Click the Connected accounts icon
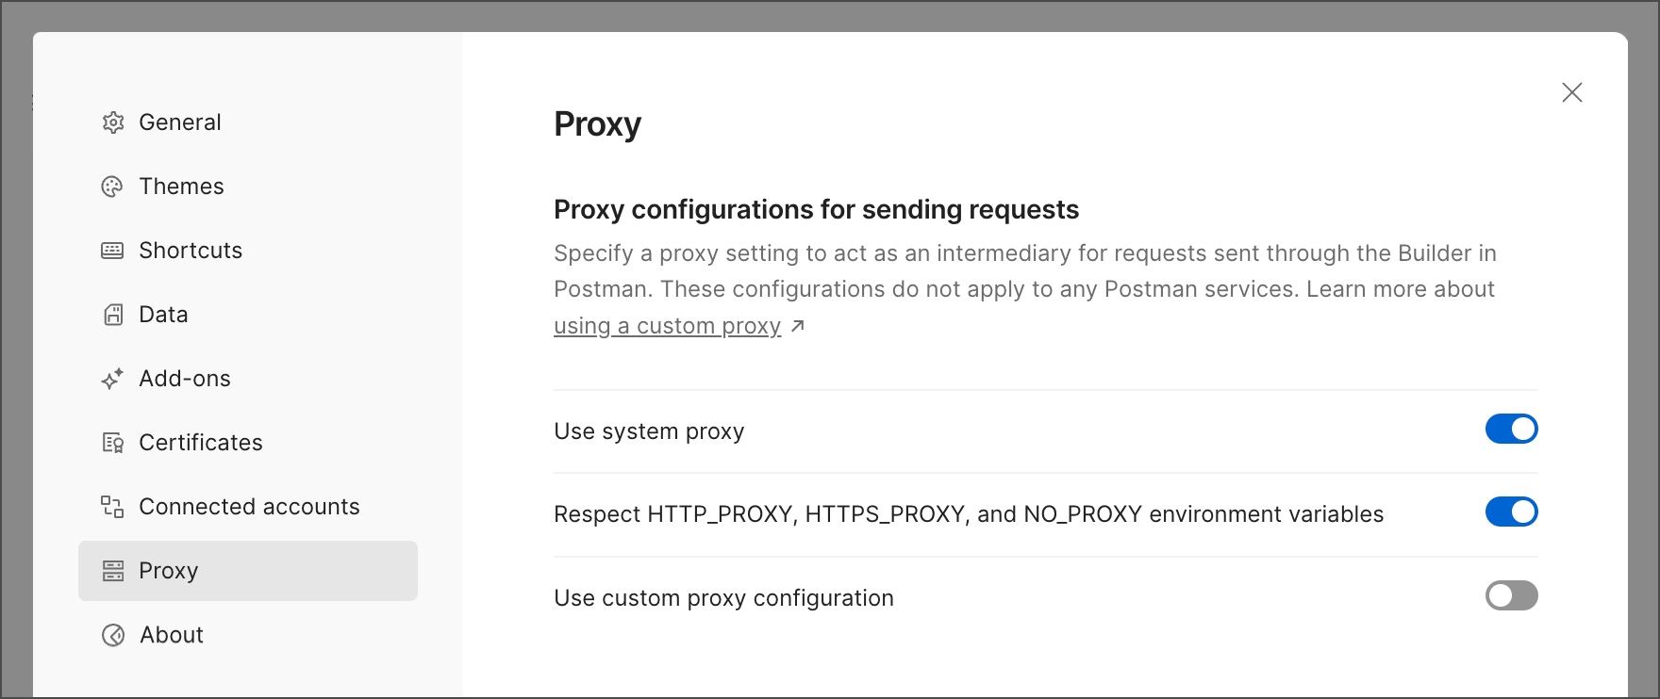Viewport: 1660px width, 699px height. tap(112, 507)
